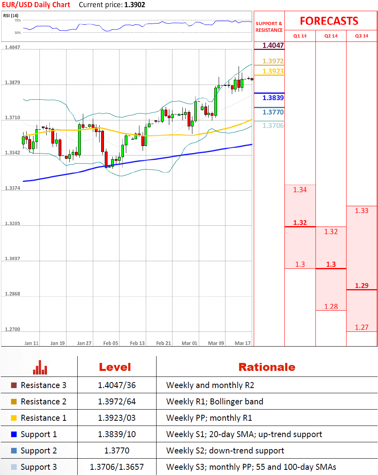The width and height of the screenshot is (378, 475).
Task: Click the Resistance 1 yellow square marker
Action: point(14,418)
